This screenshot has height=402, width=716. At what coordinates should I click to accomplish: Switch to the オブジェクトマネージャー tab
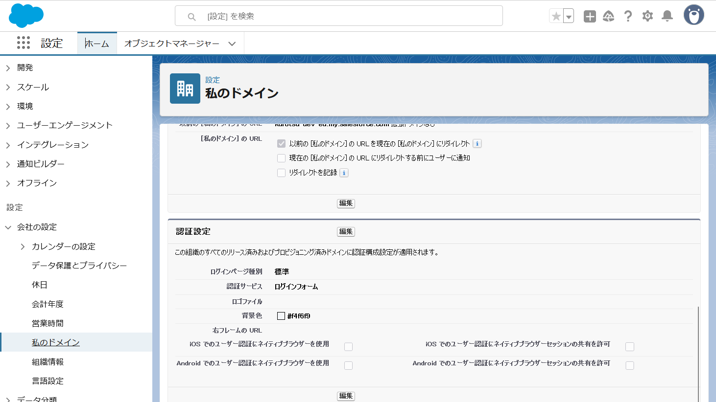click(x=172, y=44)
